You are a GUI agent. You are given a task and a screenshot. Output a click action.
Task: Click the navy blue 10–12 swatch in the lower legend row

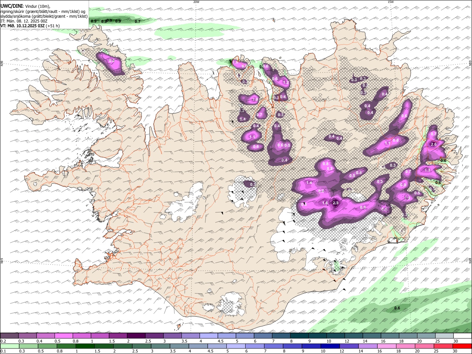point(330,346)
